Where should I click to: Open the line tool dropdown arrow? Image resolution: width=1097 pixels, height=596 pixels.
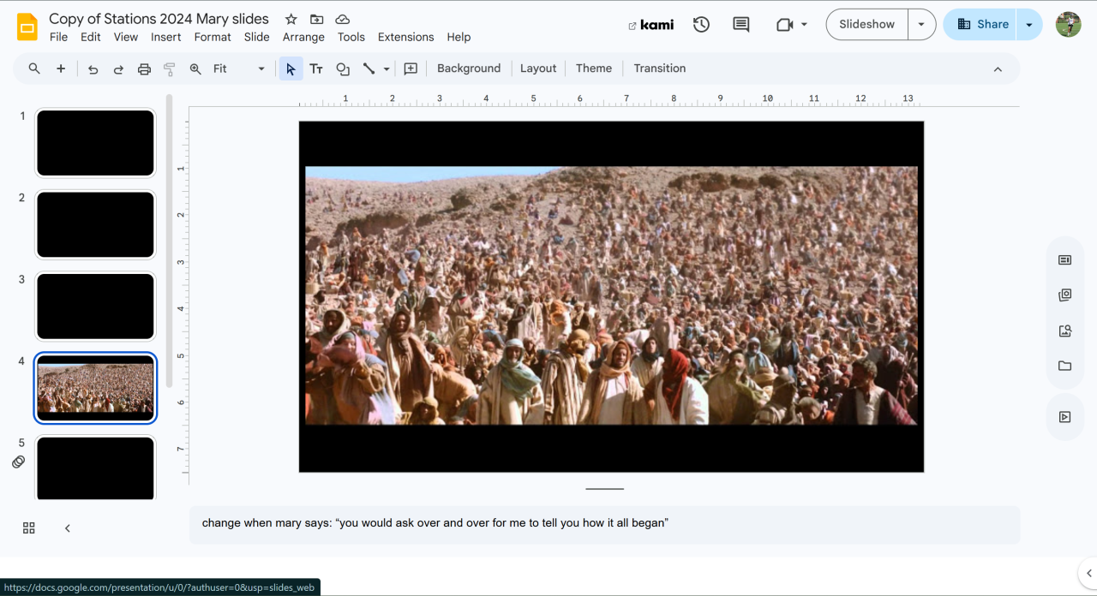tap(387, 69)
